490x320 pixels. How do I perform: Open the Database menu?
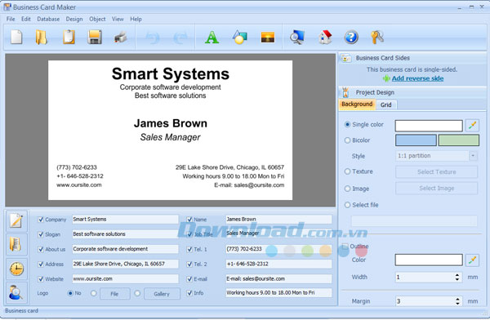48,19
